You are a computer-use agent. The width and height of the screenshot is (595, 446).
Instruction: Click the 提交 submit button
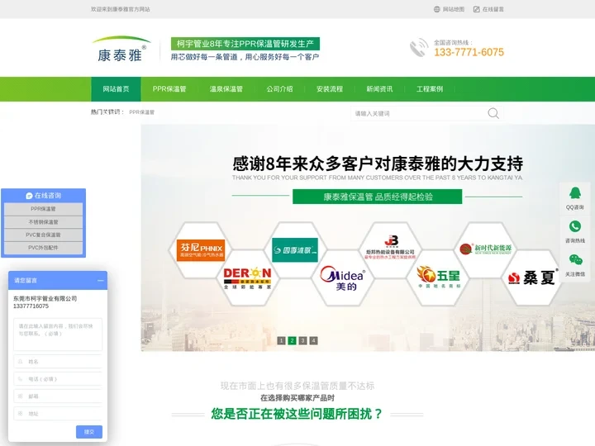coord(89,432)
